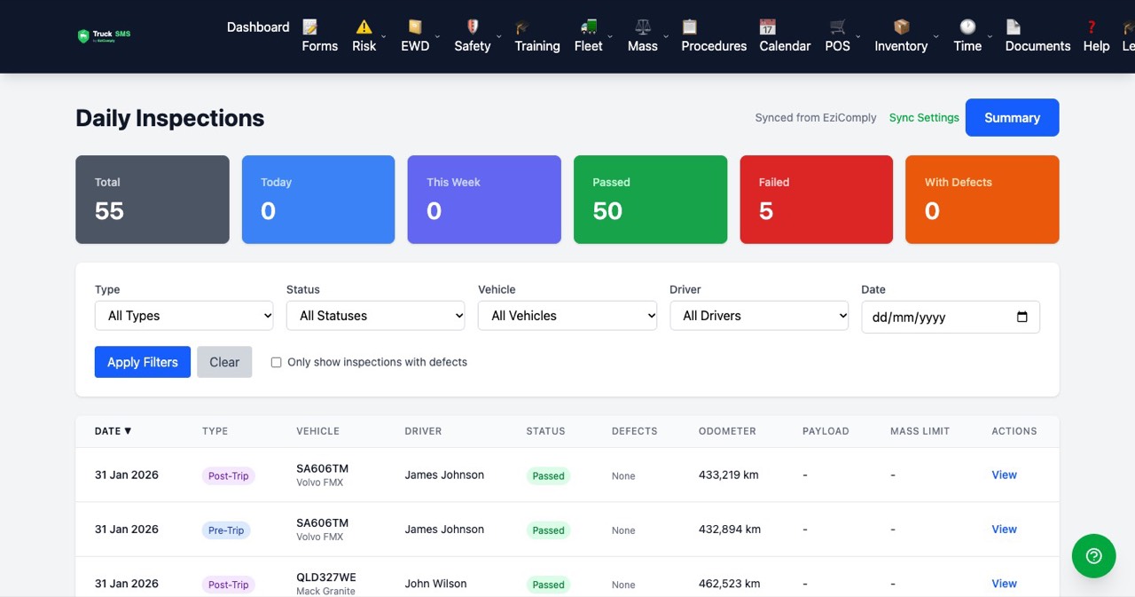This screenshot has width=1135, height=597.
Task: Open the Inventory box icon
Action: 901,27
